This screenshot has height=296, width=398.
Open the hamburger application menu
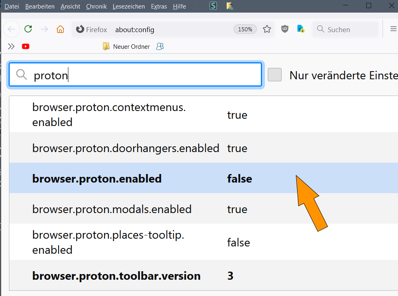[393, 29]
